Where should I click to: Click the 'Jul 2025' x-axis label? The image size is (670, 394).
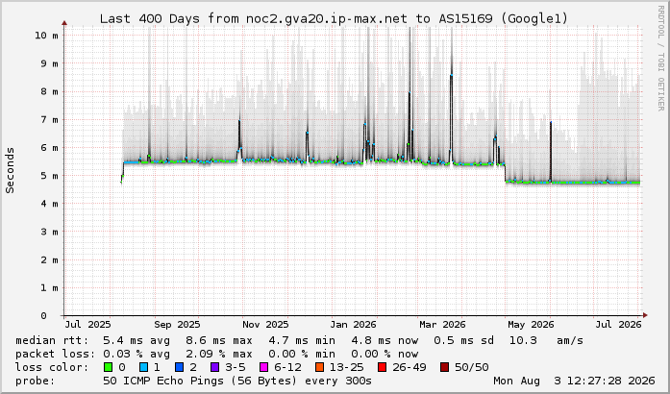(87, 325)
